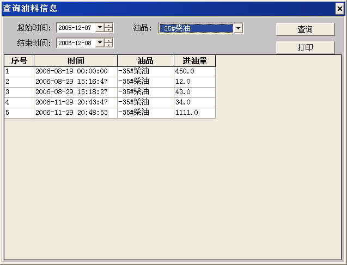
Task: Increase the 起始时间 date with up spinner
Action: pos(109,26)
